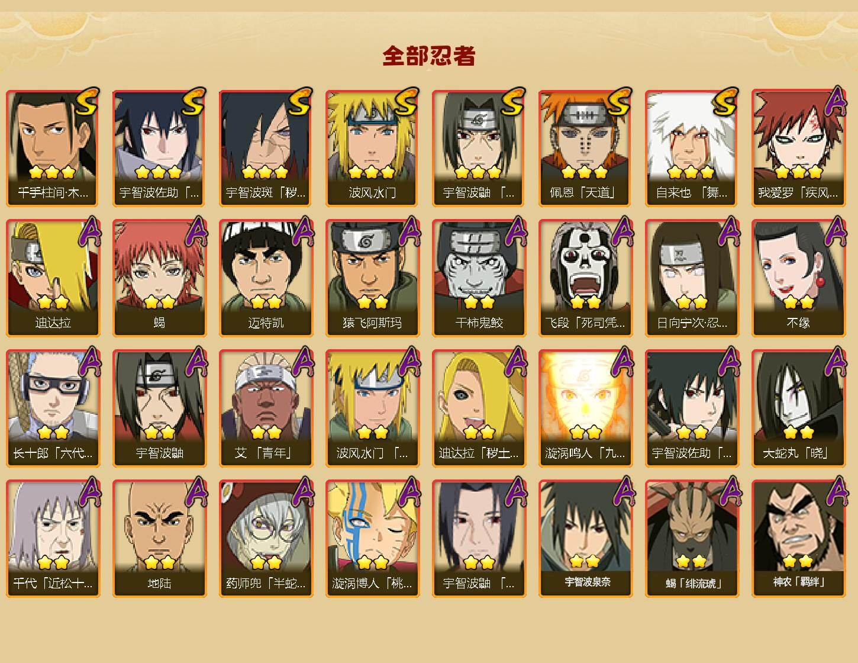Open the 佩恩「天道」 ninja card
Screen dimensions: 858x663
pos(585,148)
